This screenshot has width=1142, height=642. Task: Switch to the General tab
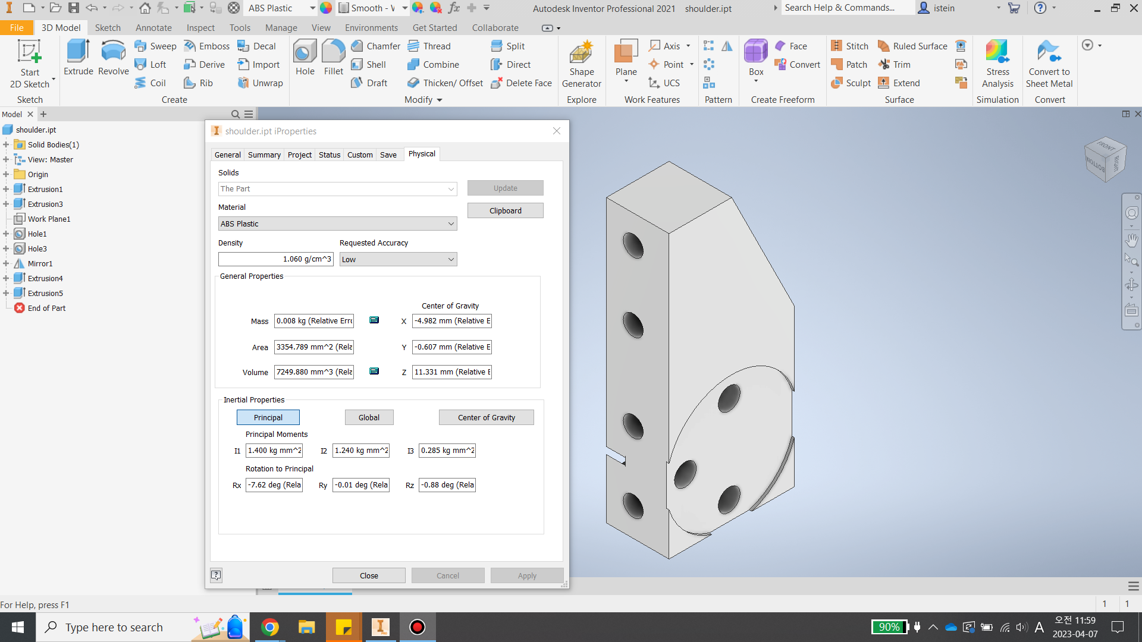(x=228, y=155)
